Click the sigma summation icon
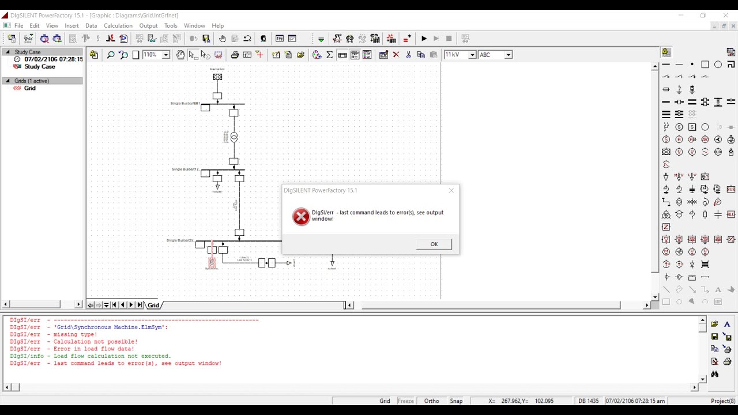This screenshot has height=415, width=738. click(x=329, y=55)
